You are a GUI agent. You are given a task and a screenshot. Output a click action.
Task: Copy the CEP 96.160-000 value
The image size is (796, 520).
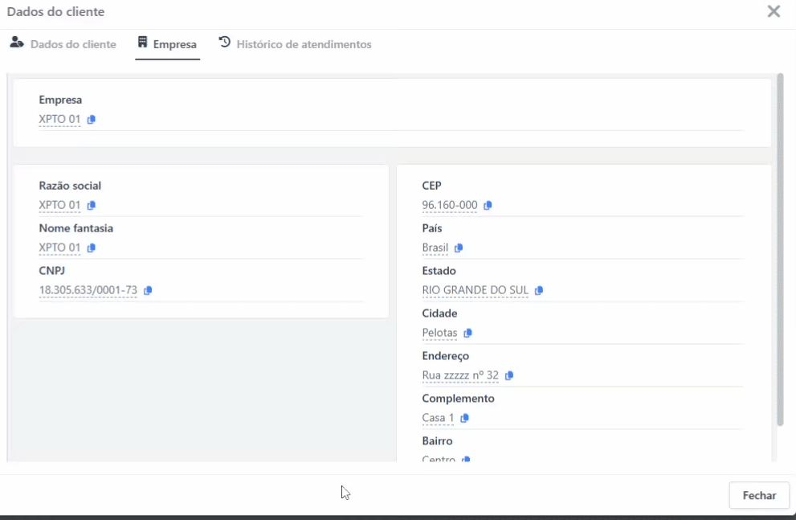(488, 205)
